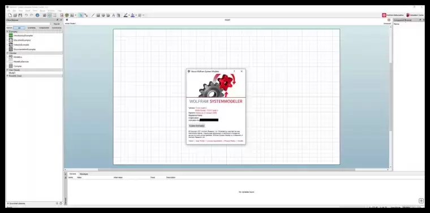Collapse the User Classes section
This screenshot has height=213, width=430.
(35, 70)
